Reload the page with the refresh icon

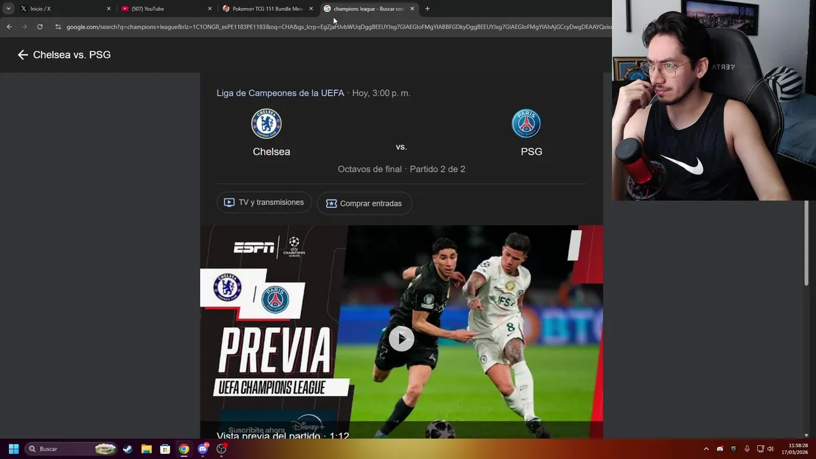[x=40, y=27]
